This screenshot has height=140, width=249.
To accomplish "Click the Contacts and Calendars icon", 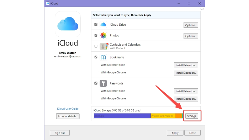I will pyautogui.click(x=104, y=46).
